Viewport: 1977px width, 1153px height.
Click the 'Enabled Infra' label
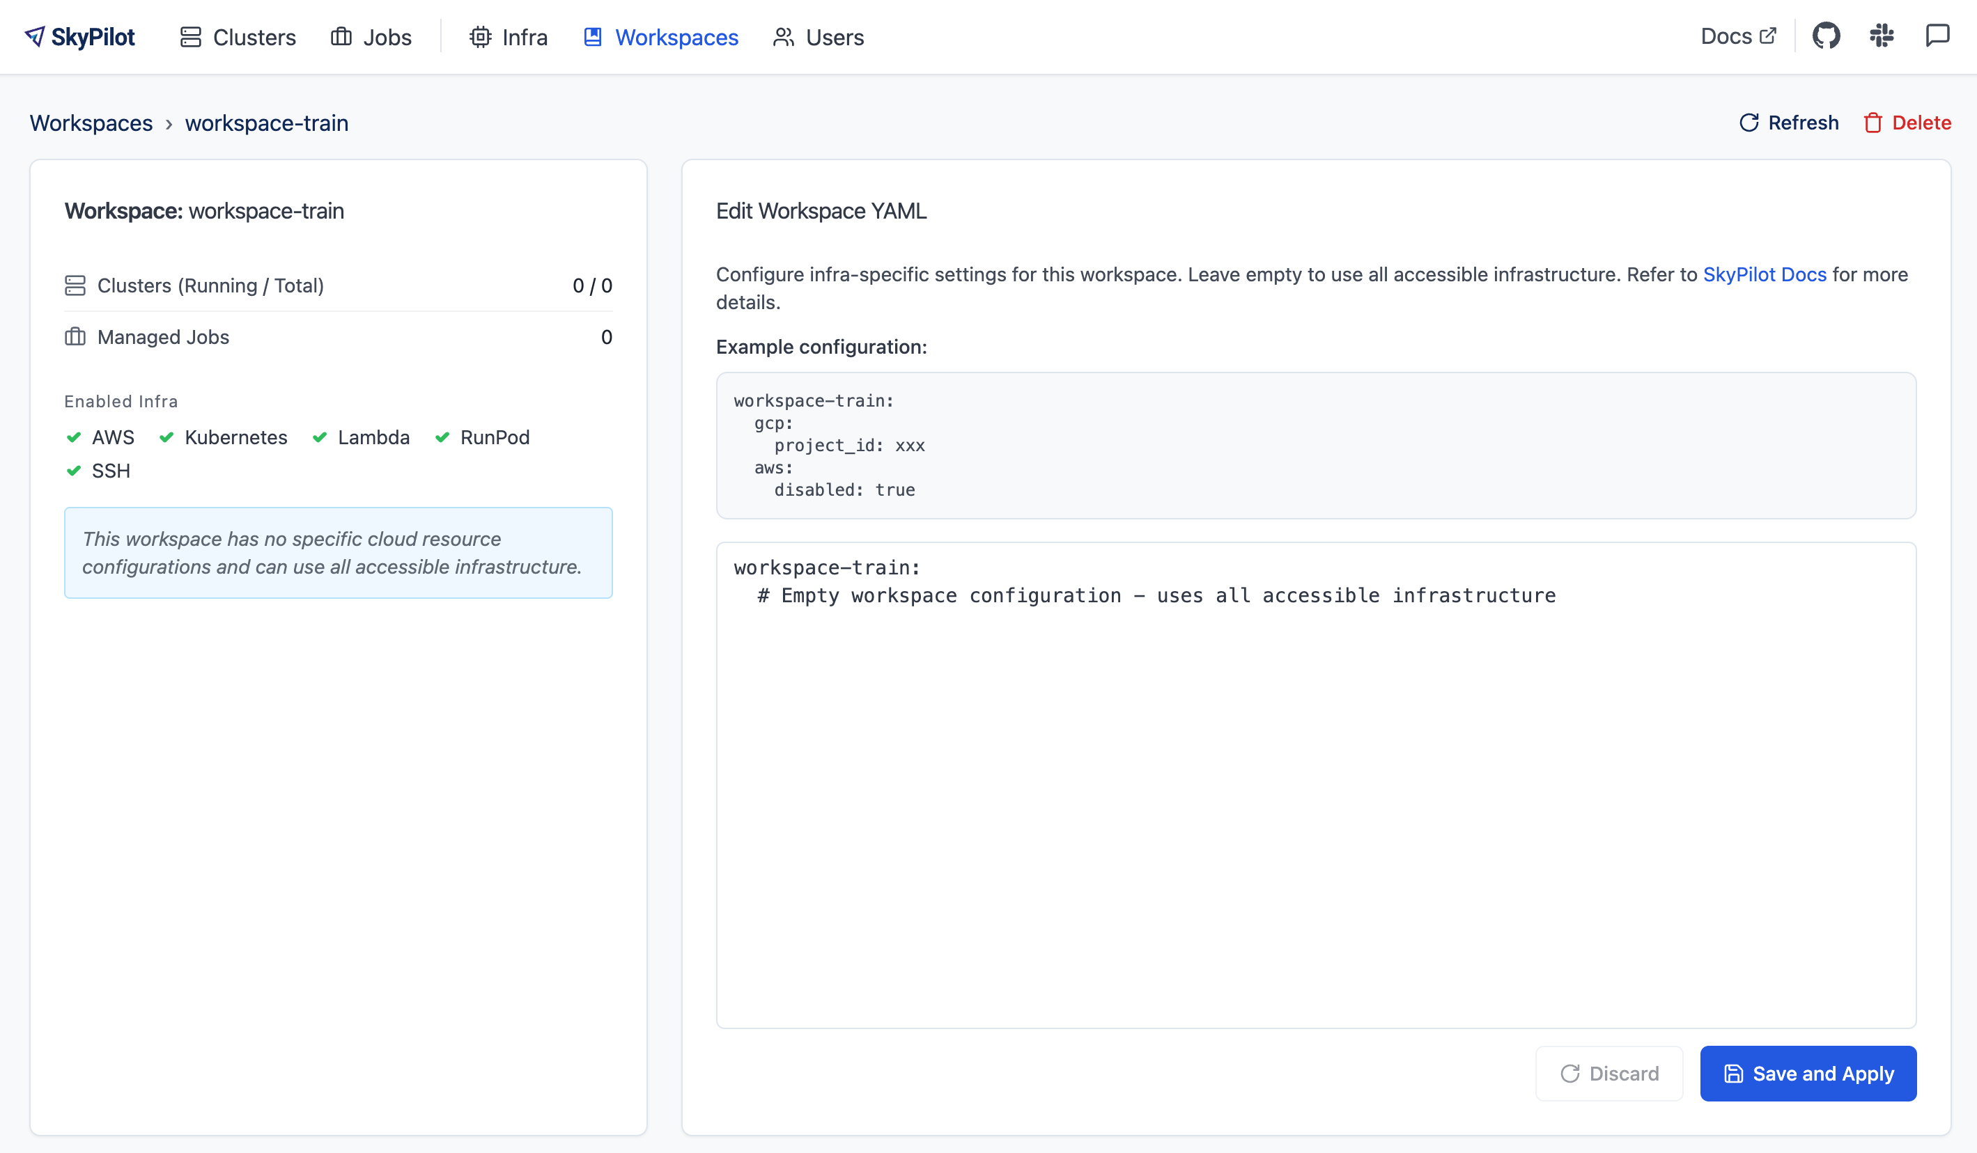coord(121,402)
